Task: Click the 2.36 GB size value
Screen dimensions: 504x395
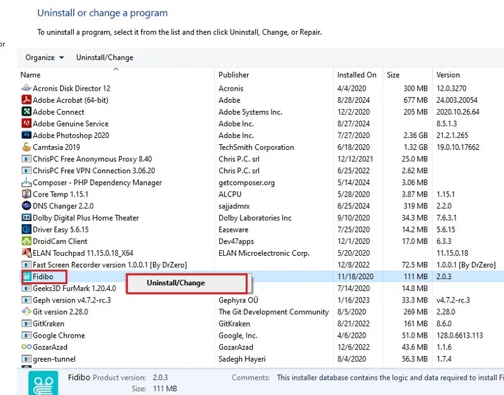Action: pos(416,135)
